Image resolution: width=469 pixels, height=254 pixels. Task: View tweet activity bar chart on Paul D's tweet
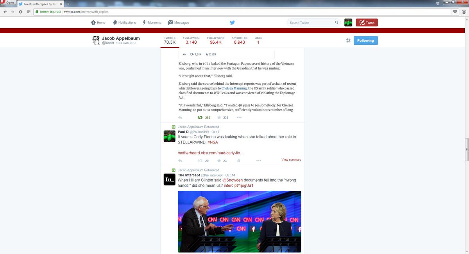238,161
